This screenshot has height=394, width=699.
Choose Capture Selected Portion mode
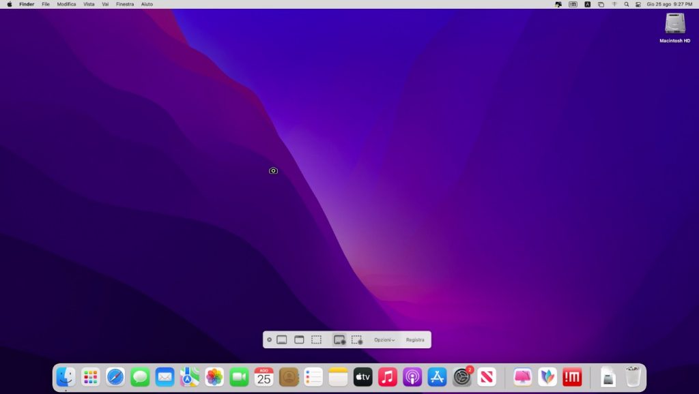(316, 339)
